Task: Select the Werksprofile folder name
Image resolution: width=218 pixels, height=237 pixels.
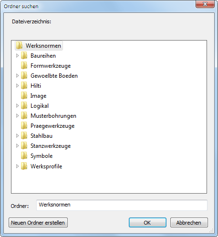Action: [46, 166]
